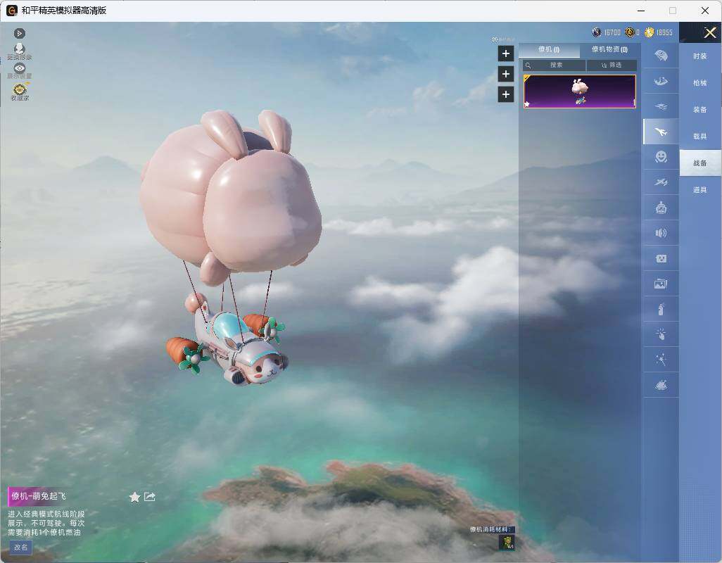This screenshot has height=563, width=722.
Task: Click the wingman fuel material item icon
Action: tap(507, 543)
